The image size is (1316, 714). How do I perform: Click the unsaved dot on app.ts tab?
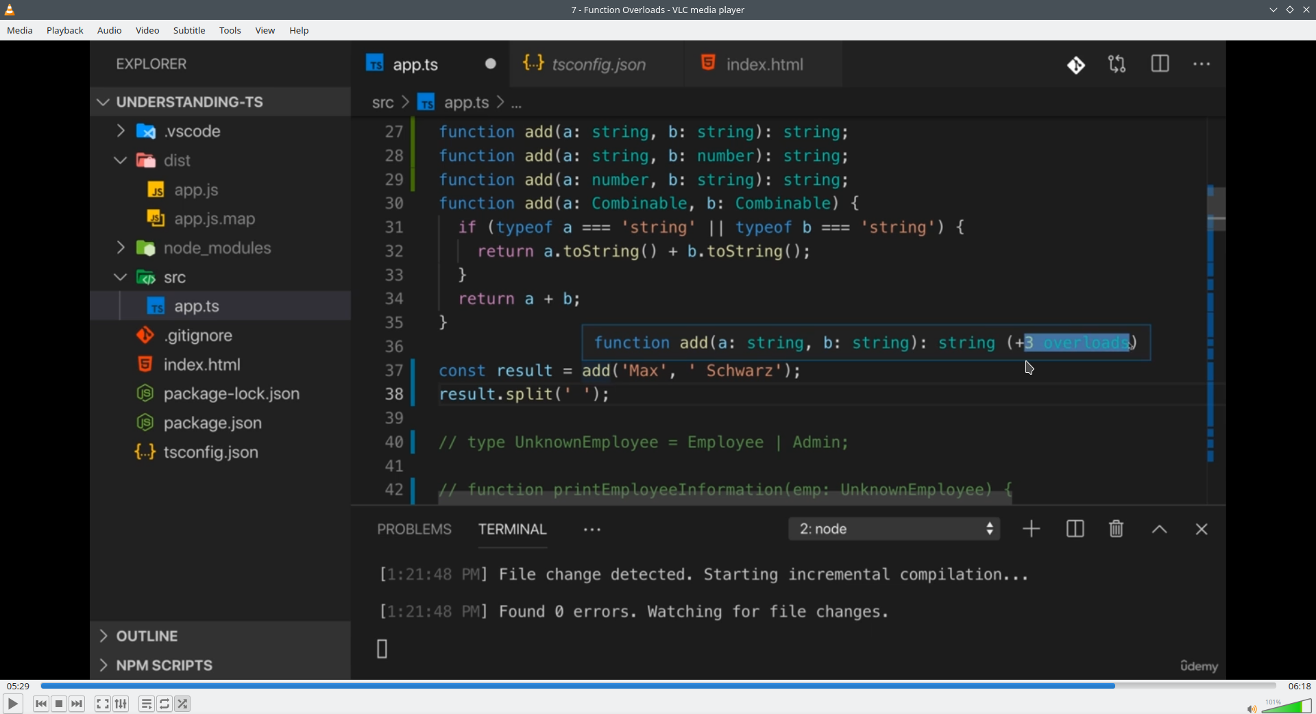[x=491, y=64]
